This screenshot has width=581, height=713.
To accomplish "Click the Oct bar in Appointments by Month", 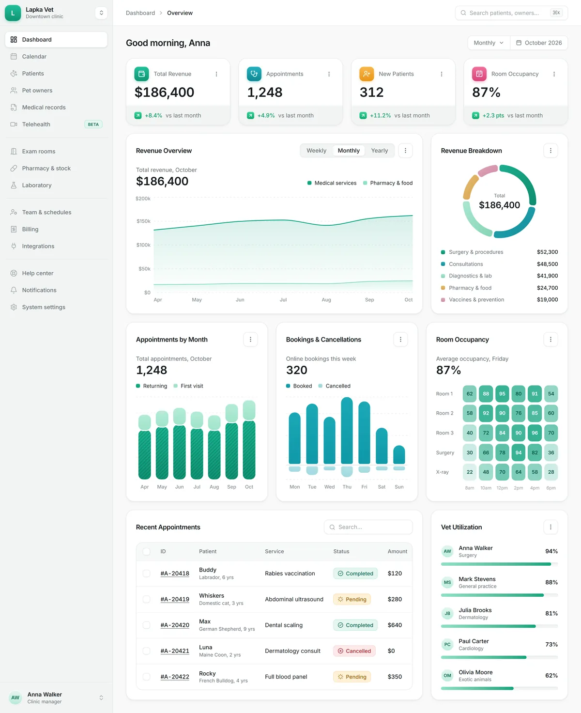I will click(249, 440).
